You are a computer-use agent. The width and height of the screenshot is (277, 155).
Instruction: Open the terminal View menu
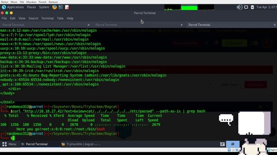point(22,18)
